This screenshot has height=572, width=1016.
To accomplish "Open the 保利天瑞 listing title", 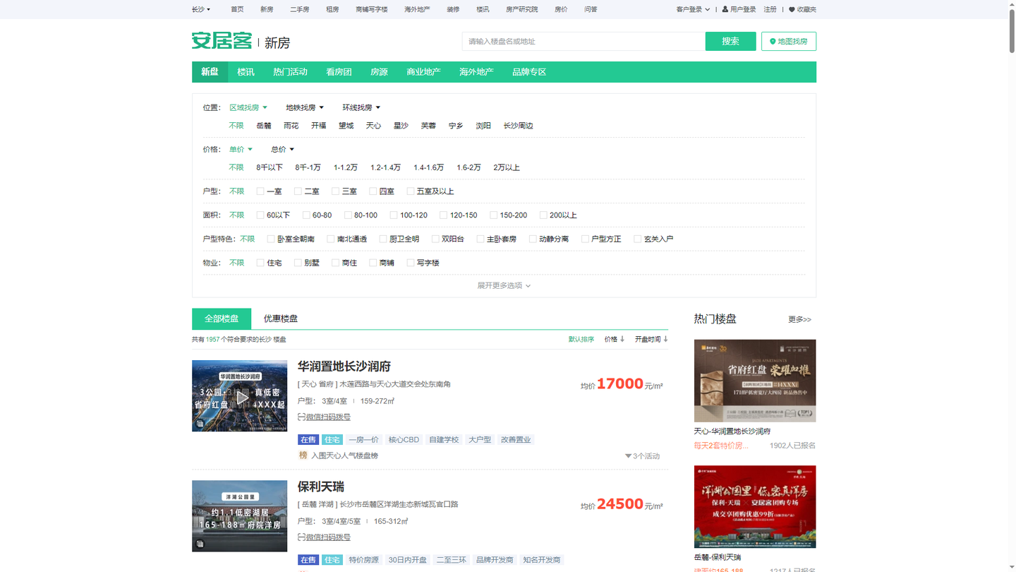I will coord(321,487).
